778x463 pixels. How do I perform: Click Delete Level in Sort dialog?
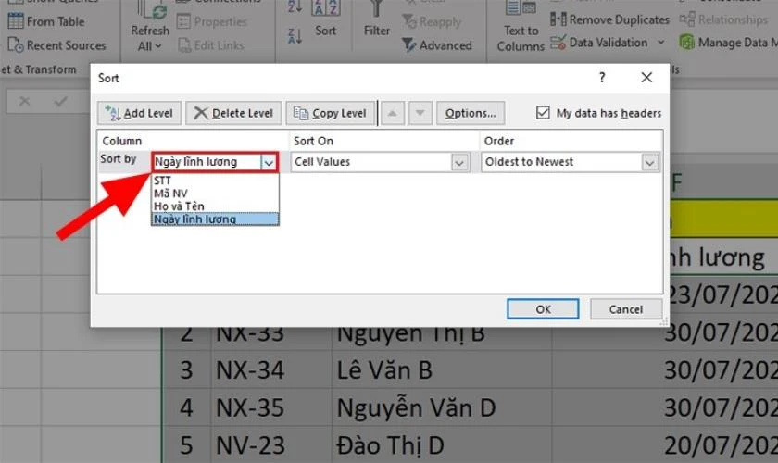pyautogui.click(x=233, y=113)
